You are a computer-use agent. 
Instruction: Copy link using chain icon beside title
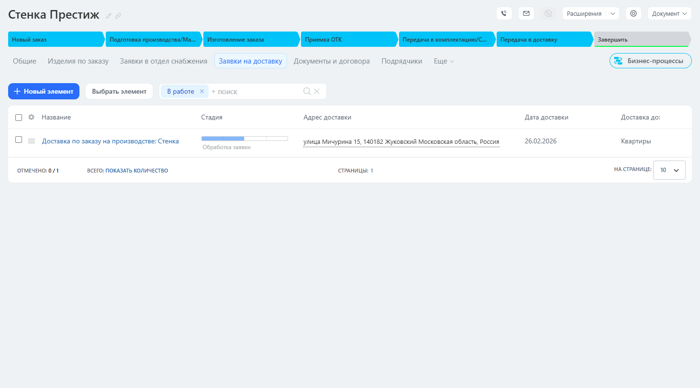point(118,16)
